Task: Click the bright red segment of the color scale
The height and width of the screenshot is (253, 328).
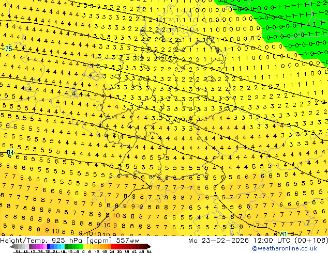Action: click(x=113, y=246)
